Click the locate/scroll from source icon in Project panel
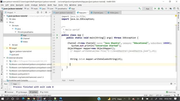This screenshot has width=180, height=101. pos(38,12)
